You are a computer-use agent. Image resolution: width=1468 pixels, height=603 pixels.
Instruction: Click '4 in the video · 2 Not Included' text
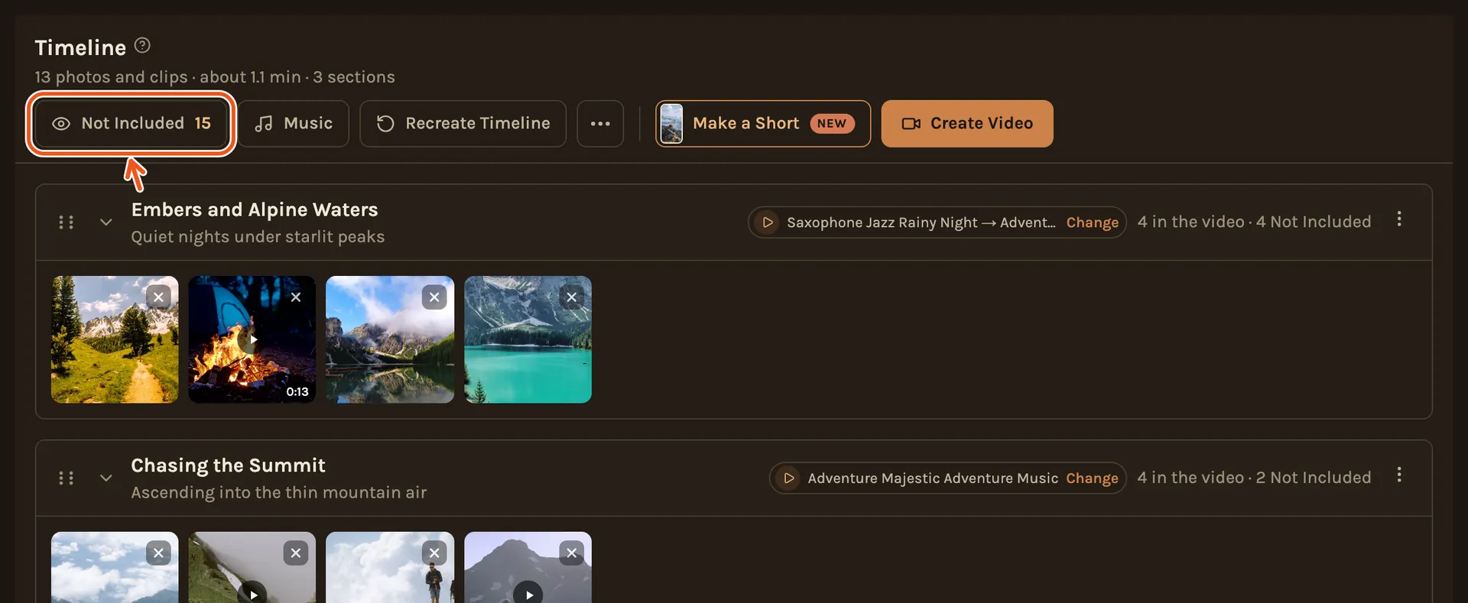point(1254,478)
